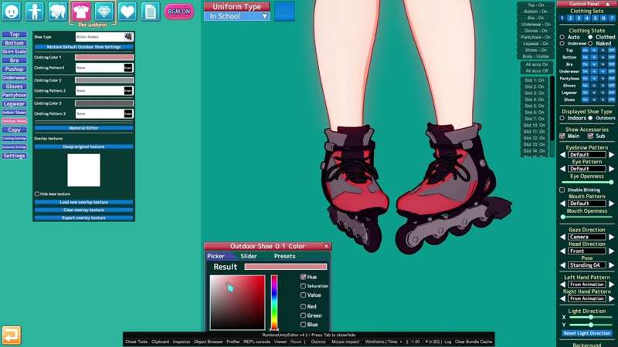Image resolution: width=618 pixels, height=347 pixels.
Task: Open the Face category icon
Action: pyautogui.click(x=12, y=12)
